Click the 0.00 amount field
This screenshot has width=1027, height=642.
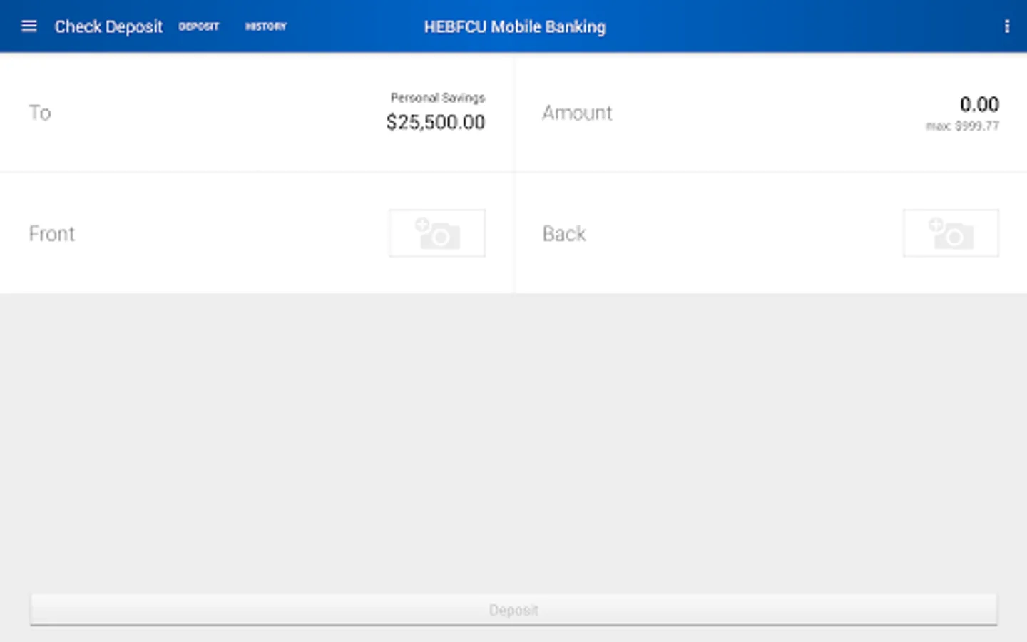tap(979, 105)
